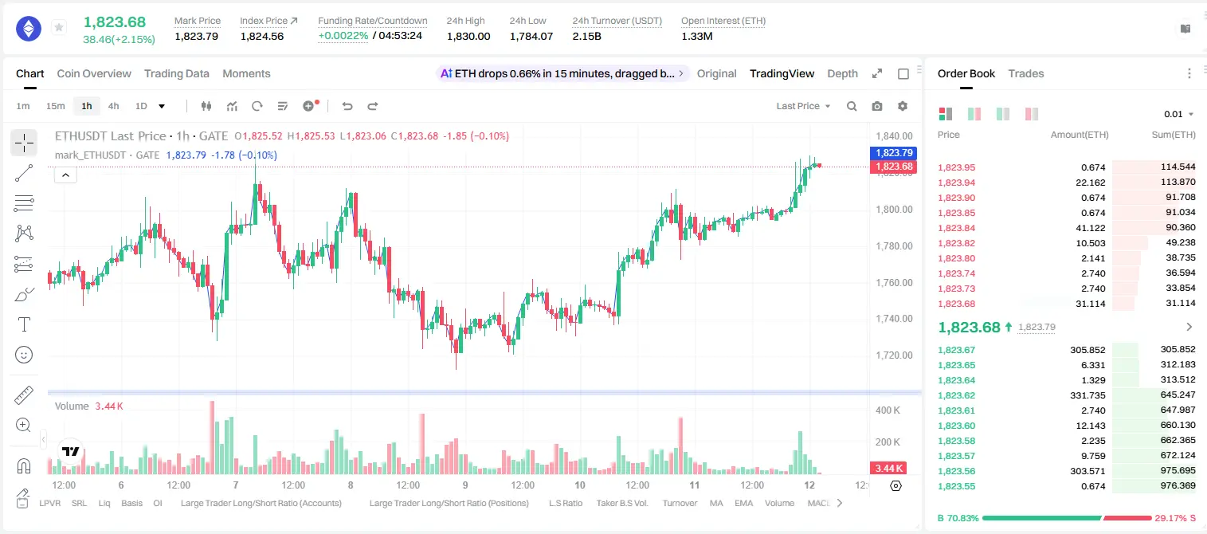Open the emoji sticker tool
Image resolution: width=1207 pixels, height=534 pixels.
pyautogui.click(x=24, y=355)
